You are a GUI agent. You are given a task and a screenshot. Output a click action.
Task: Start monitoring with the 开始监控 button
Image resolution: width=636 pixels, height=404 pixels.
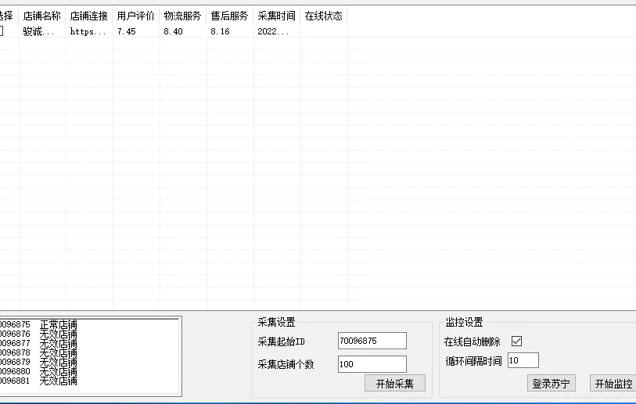pyautogui.click(x=613, y=384)
